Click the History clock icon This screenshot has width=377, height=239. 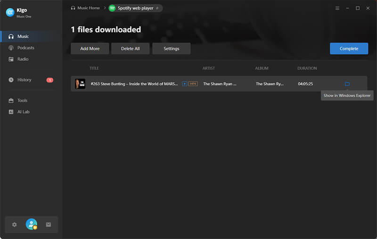11,80
